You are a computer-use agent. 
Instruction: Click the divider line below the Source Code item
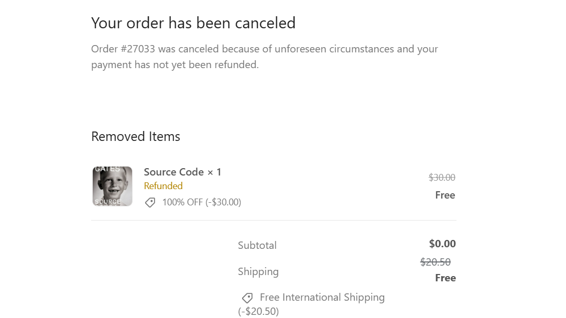[274, 220]
